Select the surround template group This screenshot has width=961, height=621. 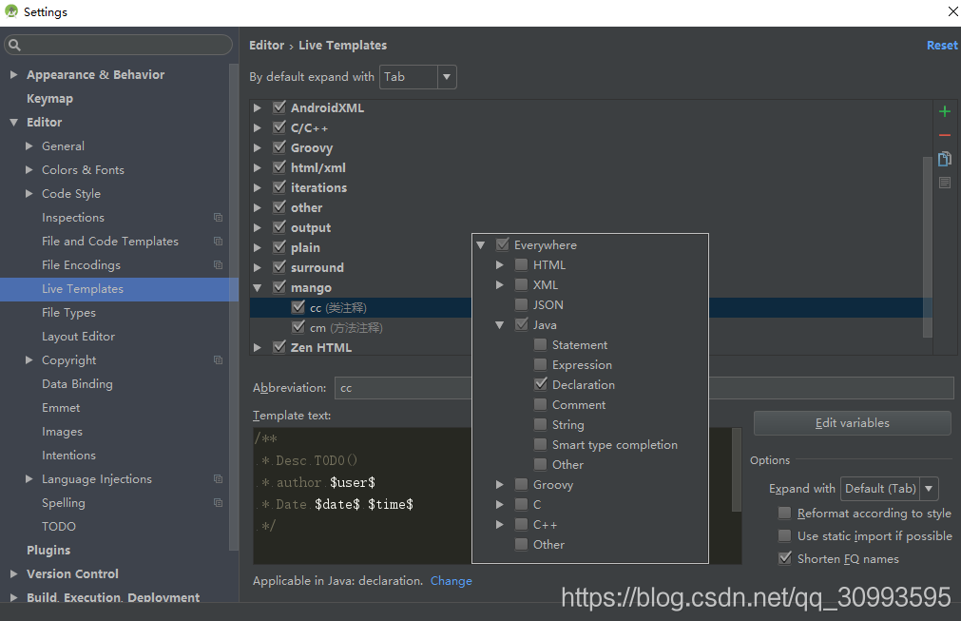(x=317, y=268)
